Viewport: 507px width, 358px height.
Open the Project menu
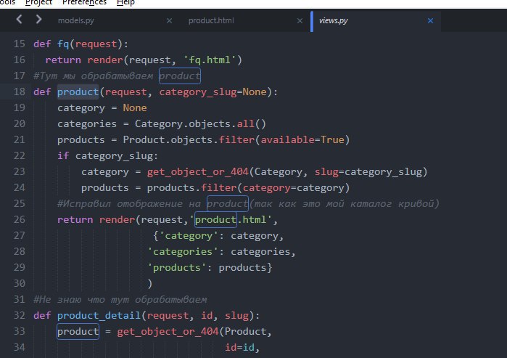[38, 3]
